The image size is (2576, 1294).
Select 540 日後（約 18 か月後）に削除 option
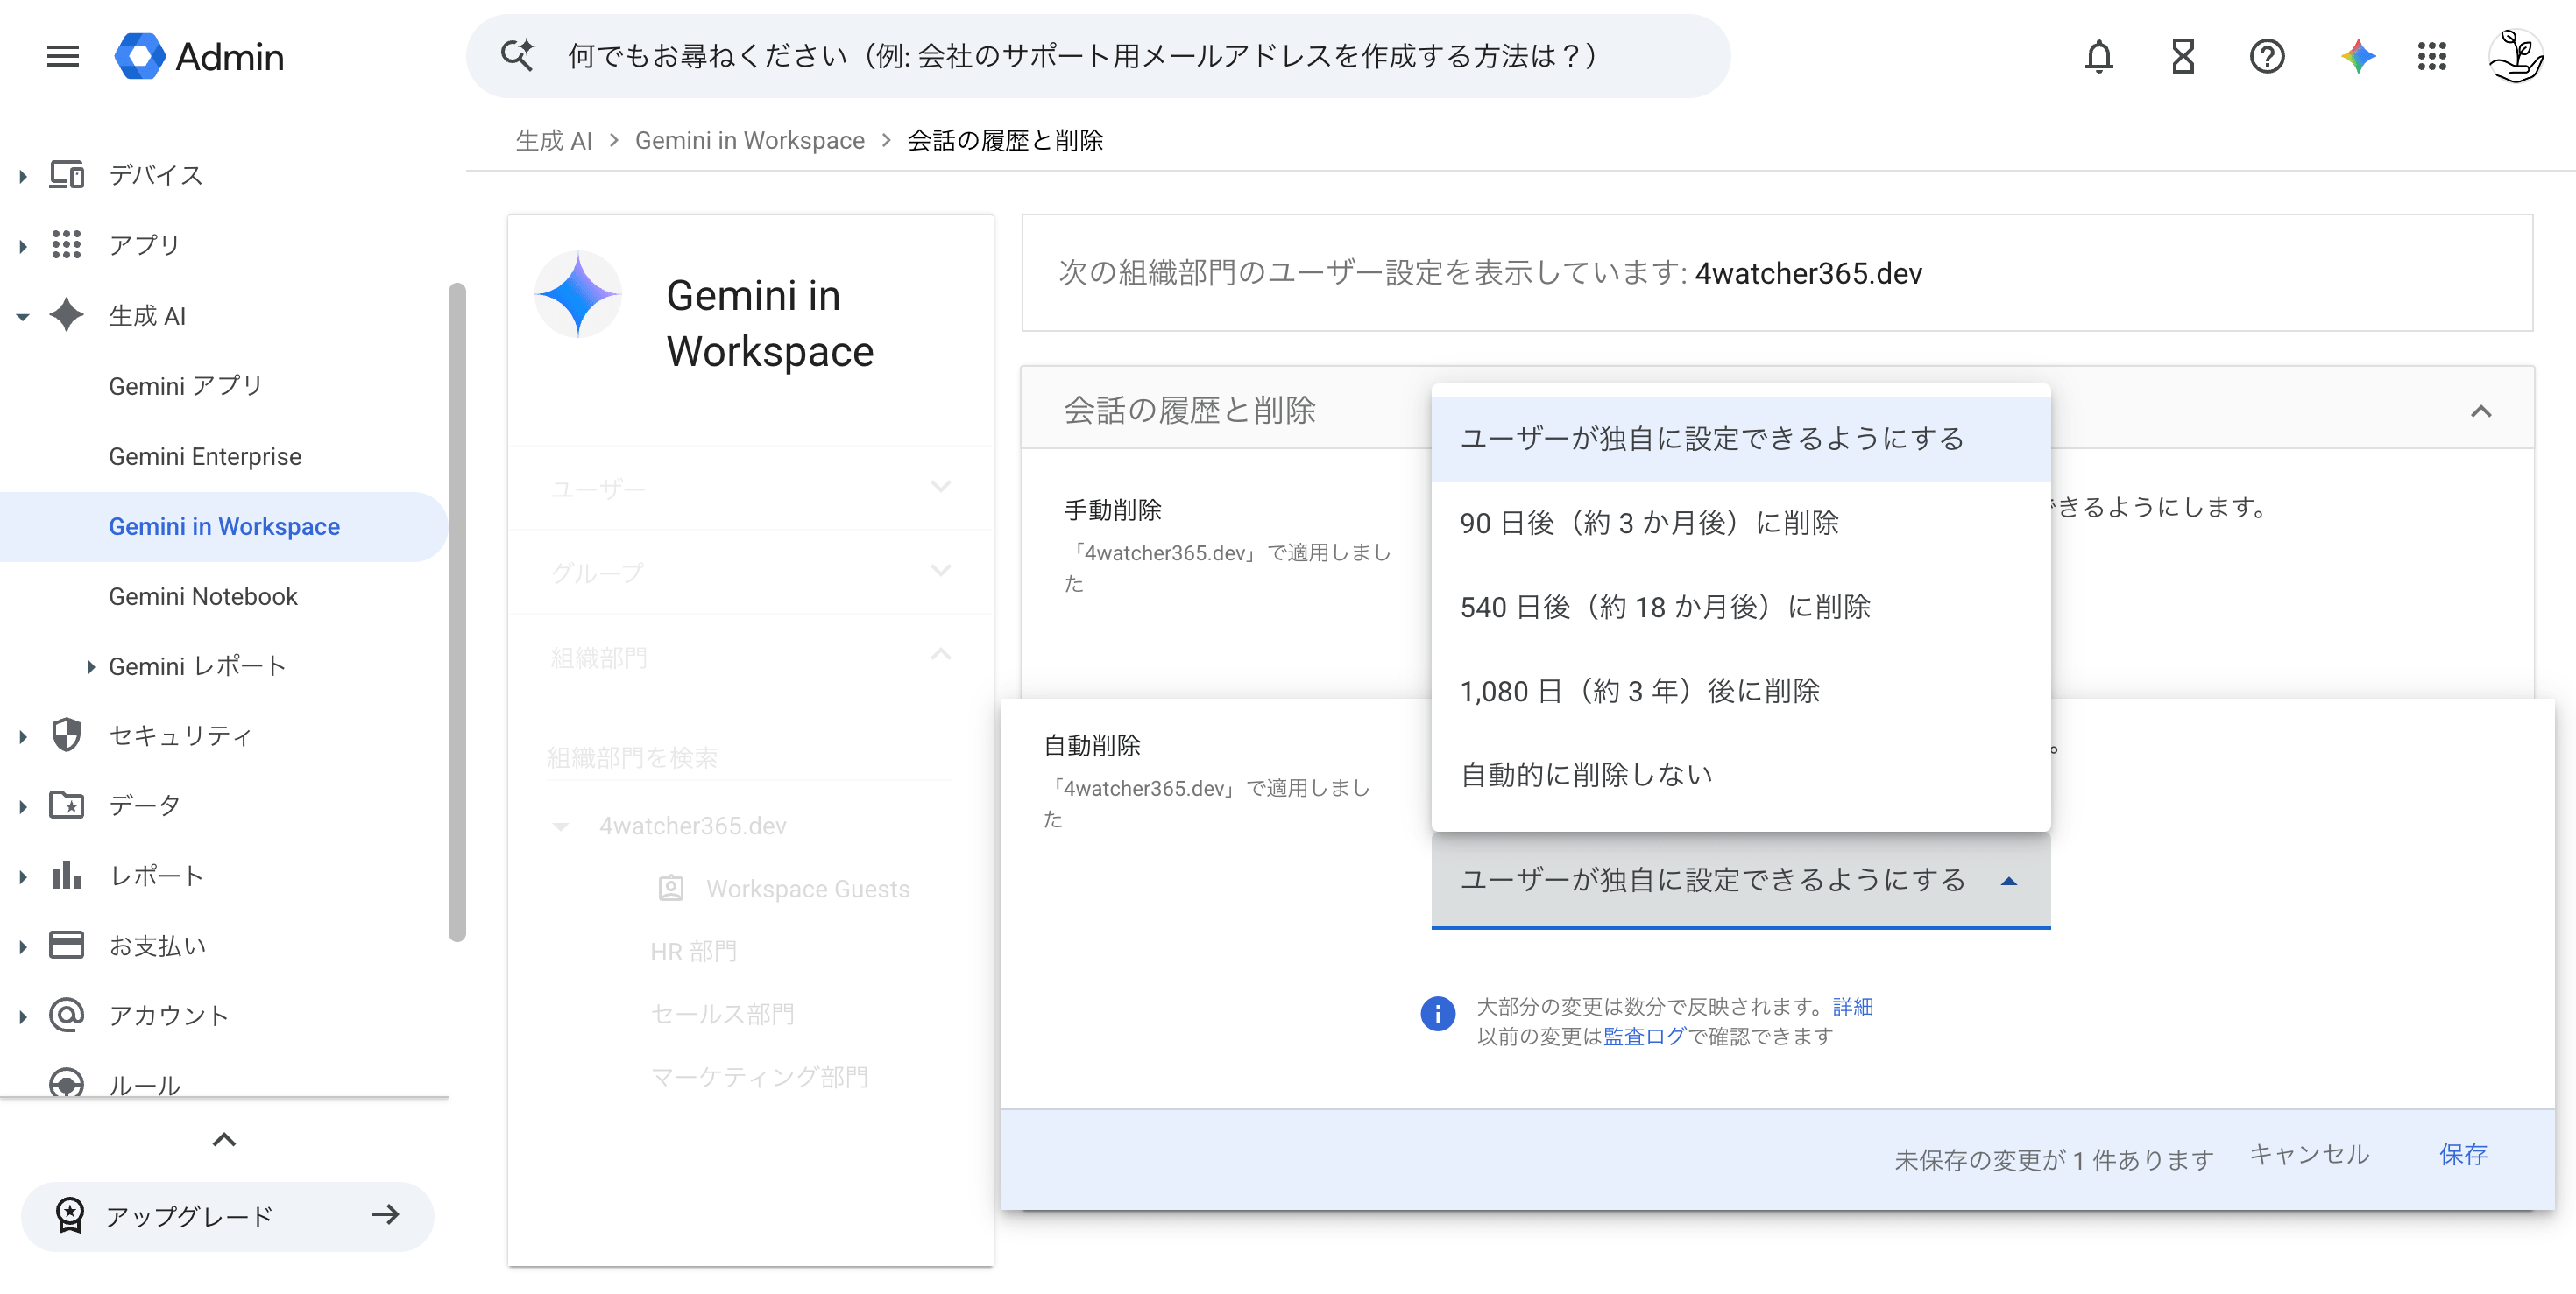pyautogui.click(x=1740, y=607)
